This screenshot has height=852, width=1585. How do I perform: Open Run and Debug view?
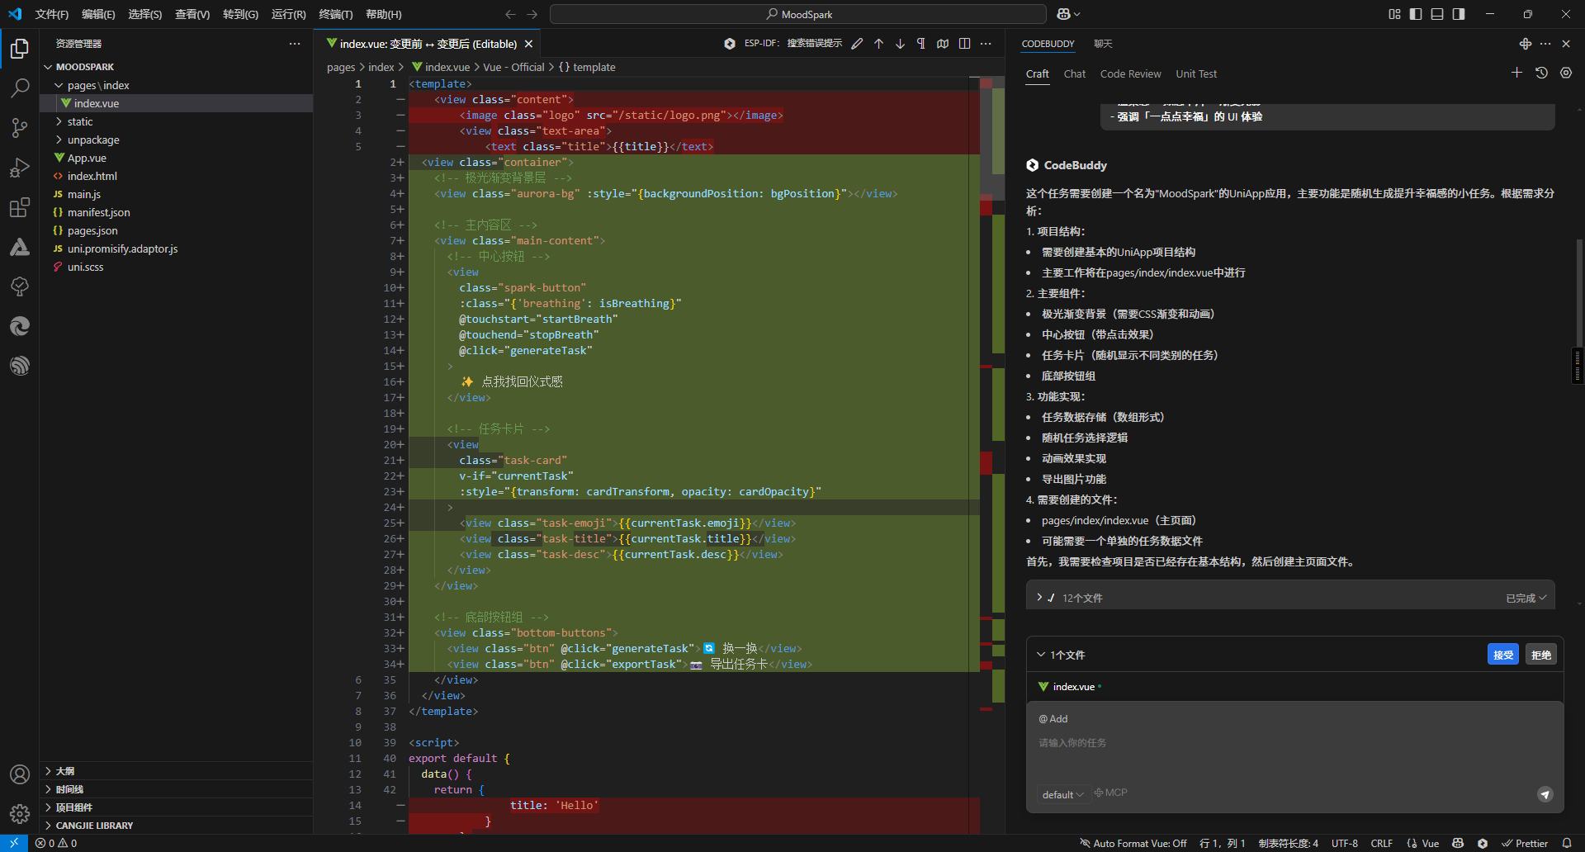coord(20,168)
